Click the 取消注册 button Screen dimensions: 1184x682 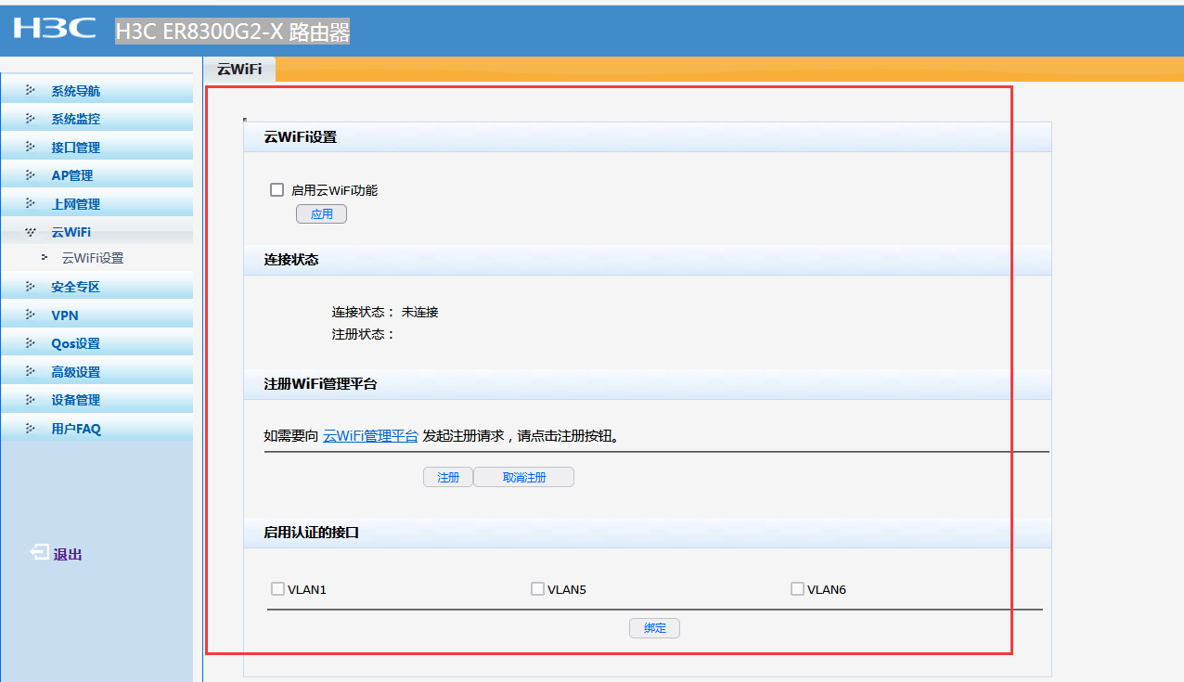pyautogui.click(x=524, y=477)
